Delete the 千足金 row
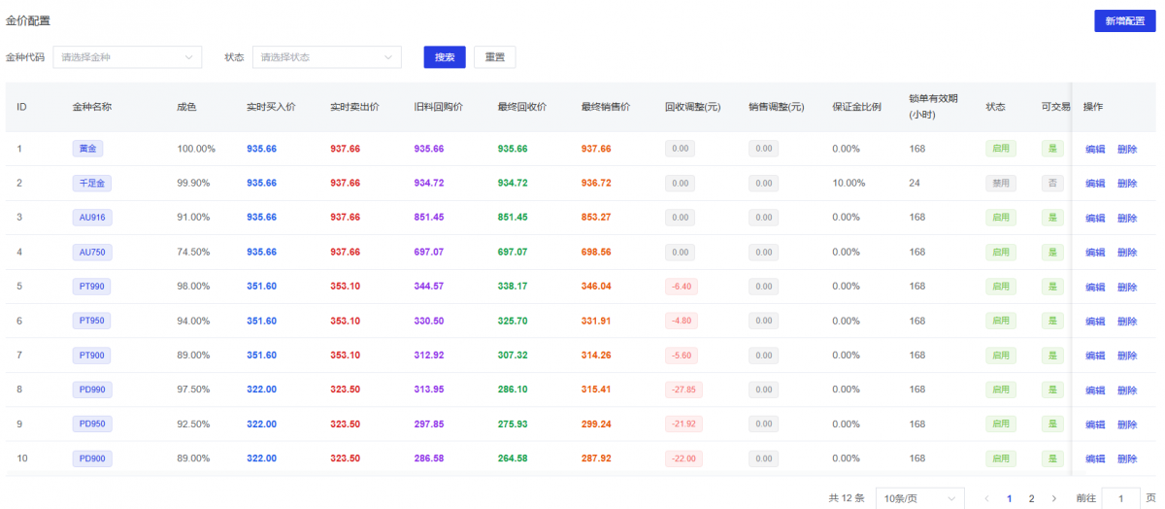Screen dimensions: 1165x509 [x=1127, y=184]
